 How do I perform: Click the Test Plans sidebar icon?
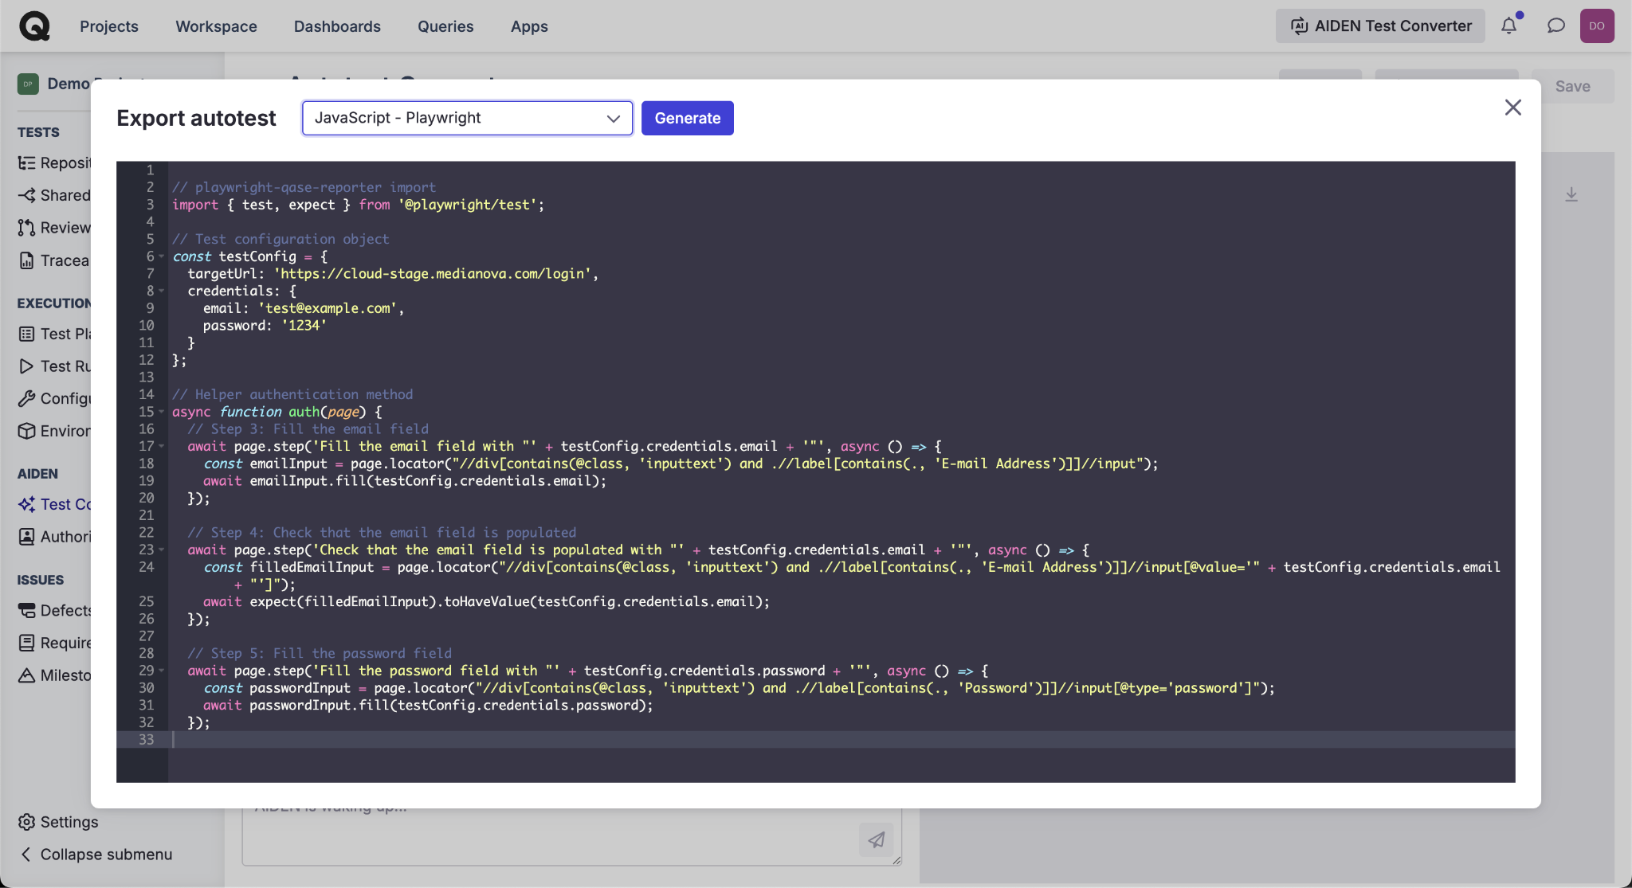(x=26, y=334)
